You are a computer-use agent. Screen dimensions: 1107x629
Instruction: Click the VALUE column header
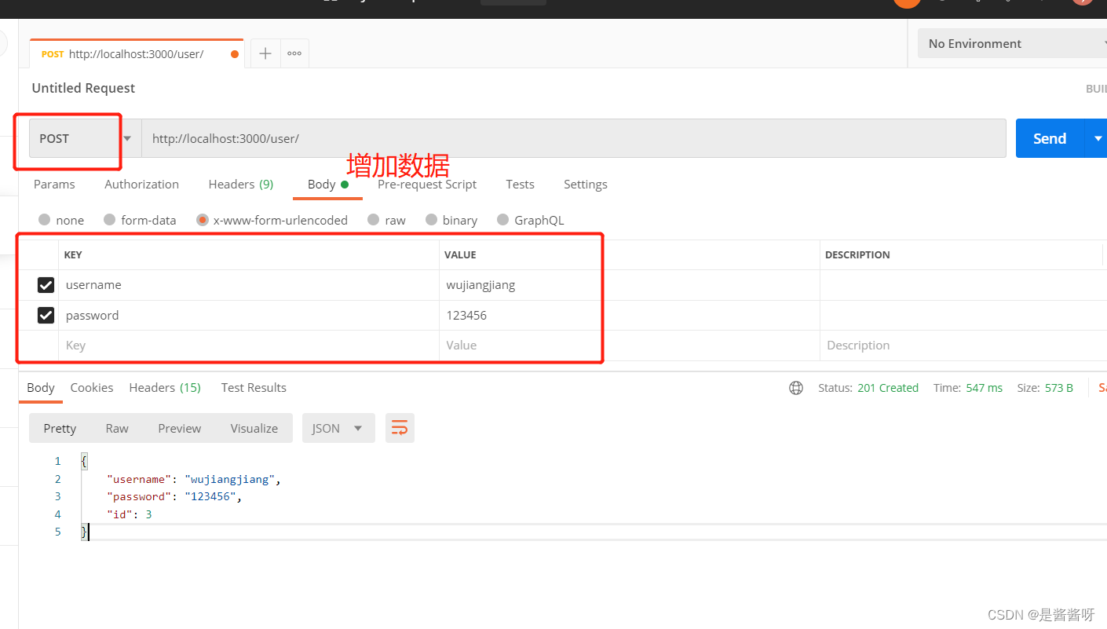coord(460,255)
